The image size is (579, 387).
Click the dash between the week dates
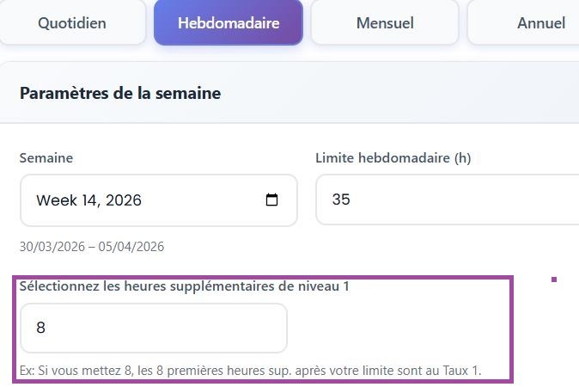coord(91,247)
